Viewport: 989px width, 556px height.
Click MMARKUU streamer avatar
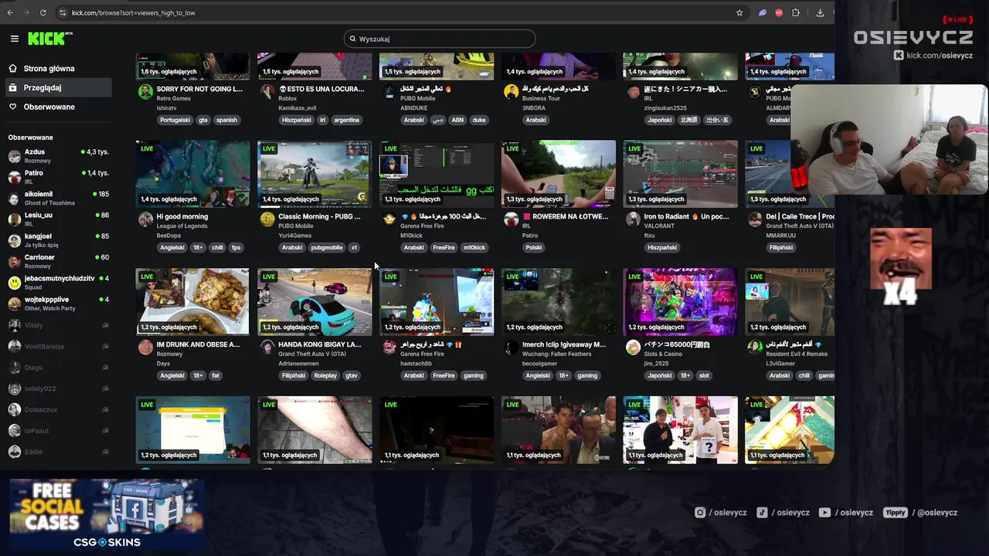(x=755, y=219)
